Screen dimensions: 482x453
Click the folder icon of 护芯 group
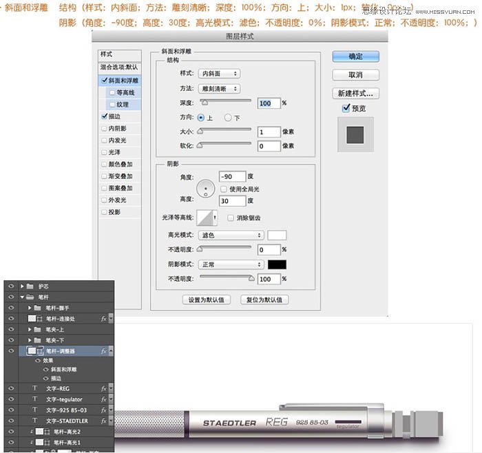(x=30, y=286)
